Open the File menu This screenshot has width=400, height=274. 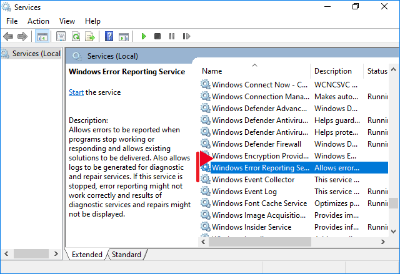[12, 21]
